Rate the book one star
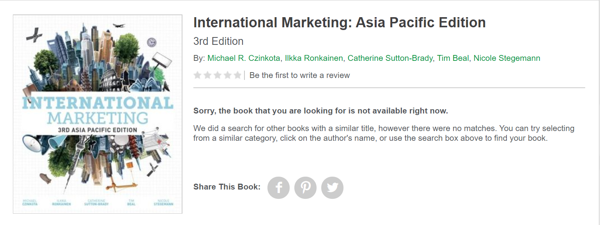 [x=198, y=75]
